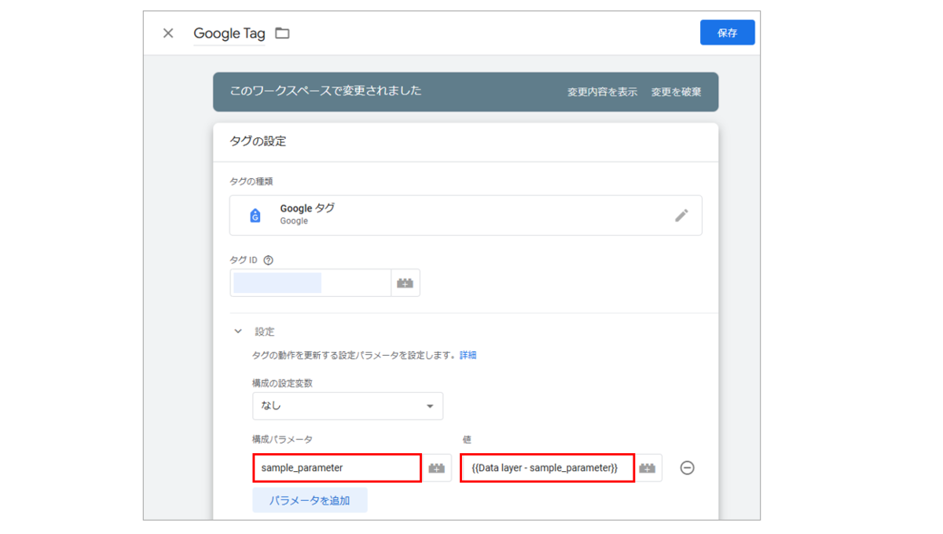
Task: Click the パラメータを追加 button
Action: click(310, 500)
